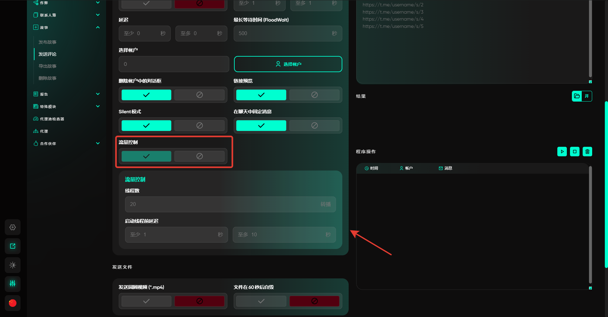The image size is (608, 317).
Task: Click the trash icon to clear log
Action: click(587, 152)
